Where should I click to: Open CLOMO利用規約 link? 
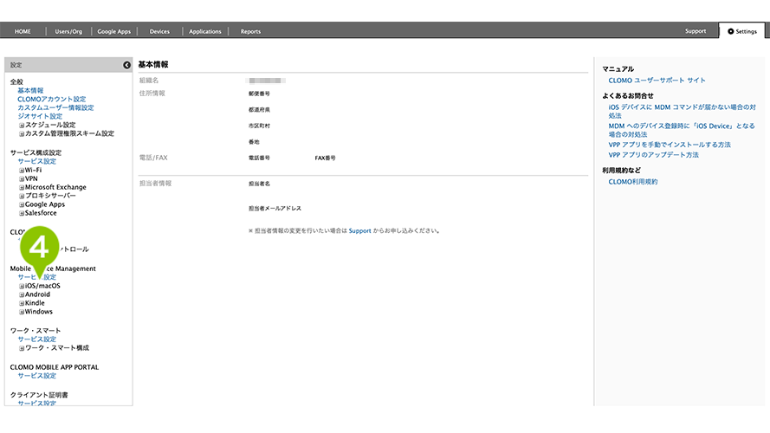pyautogui.click(x=632, y=182)
